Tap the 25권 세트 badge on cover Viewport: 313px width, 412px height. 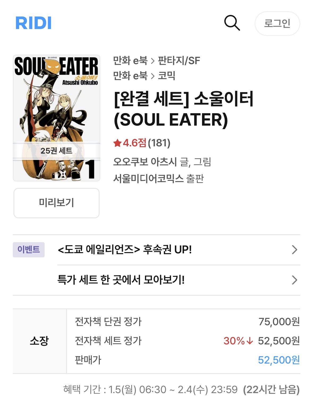pos(56,151)
